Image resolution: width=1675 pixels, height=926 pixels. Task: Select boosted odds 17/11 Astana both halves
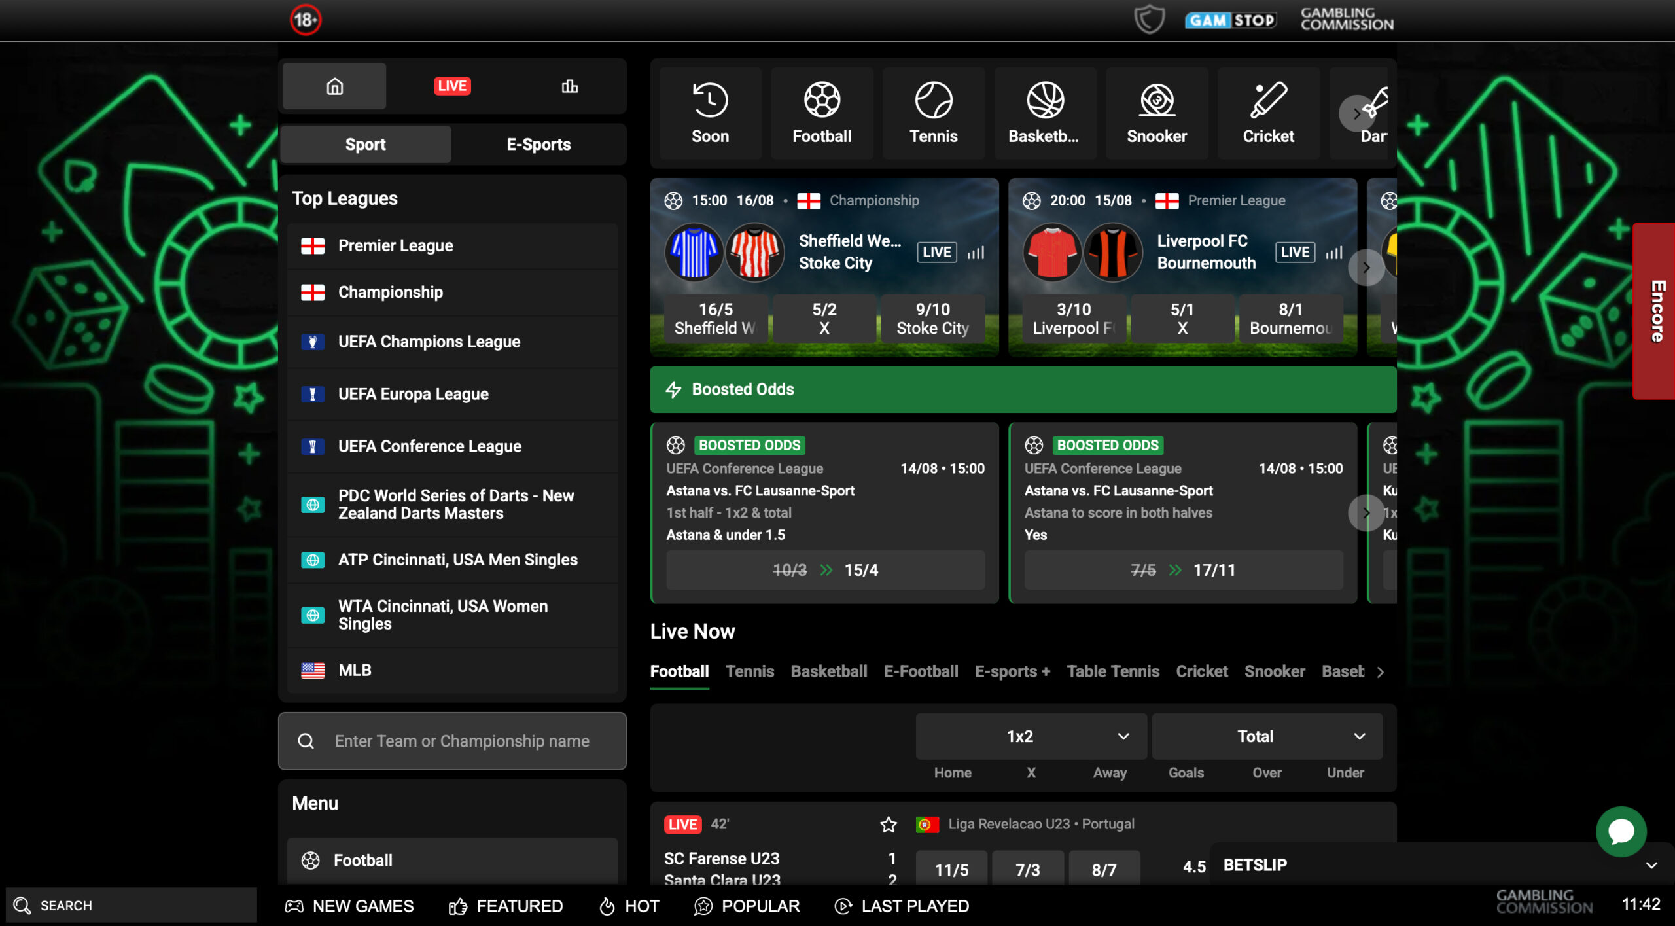[x=1183, y=570]
